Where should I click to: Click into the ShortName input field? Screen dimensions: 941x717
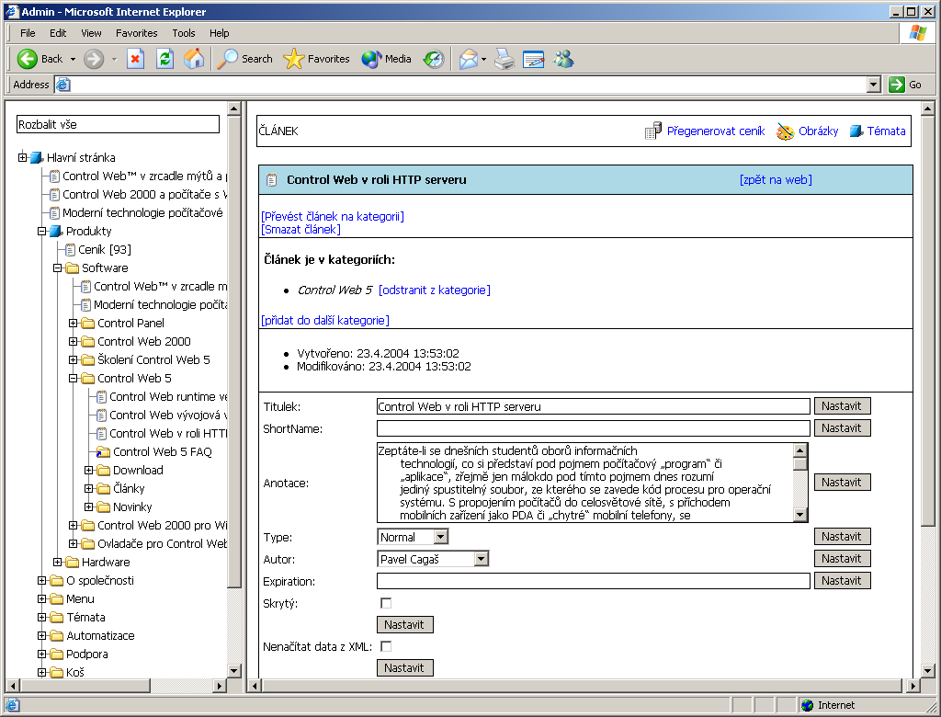click(x=593, y=428)
